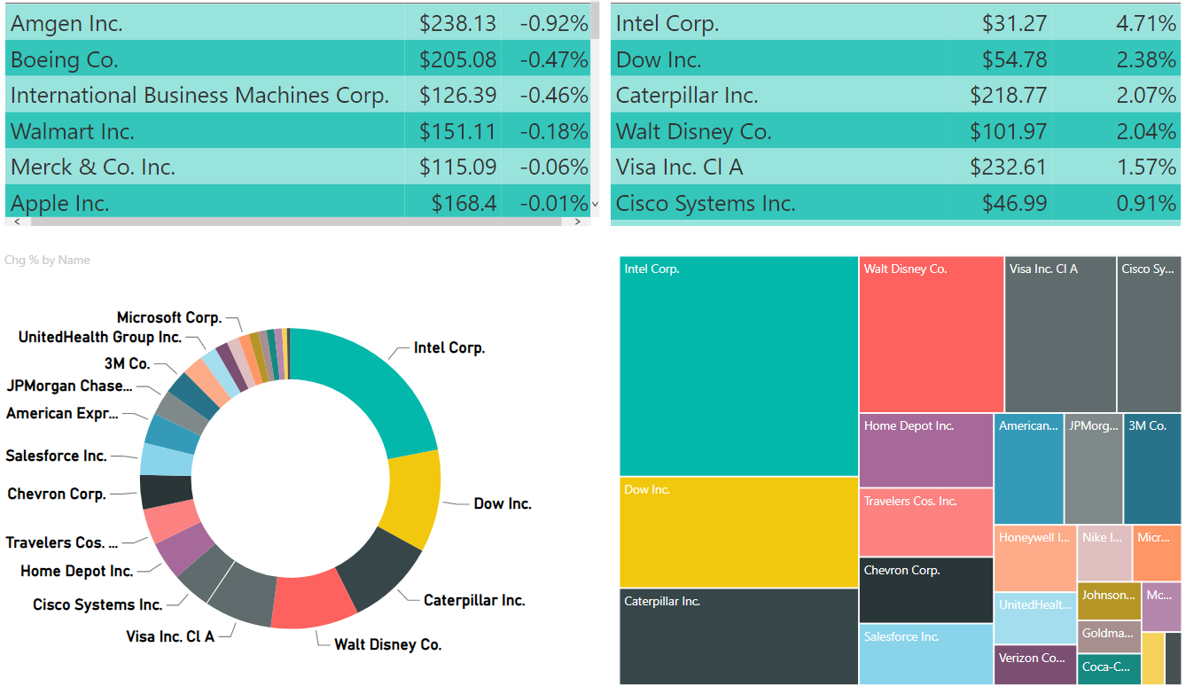Select the 3M Co. treemap tile
This screenshot has height=686, width=1186.
(x=1152, y=469)
